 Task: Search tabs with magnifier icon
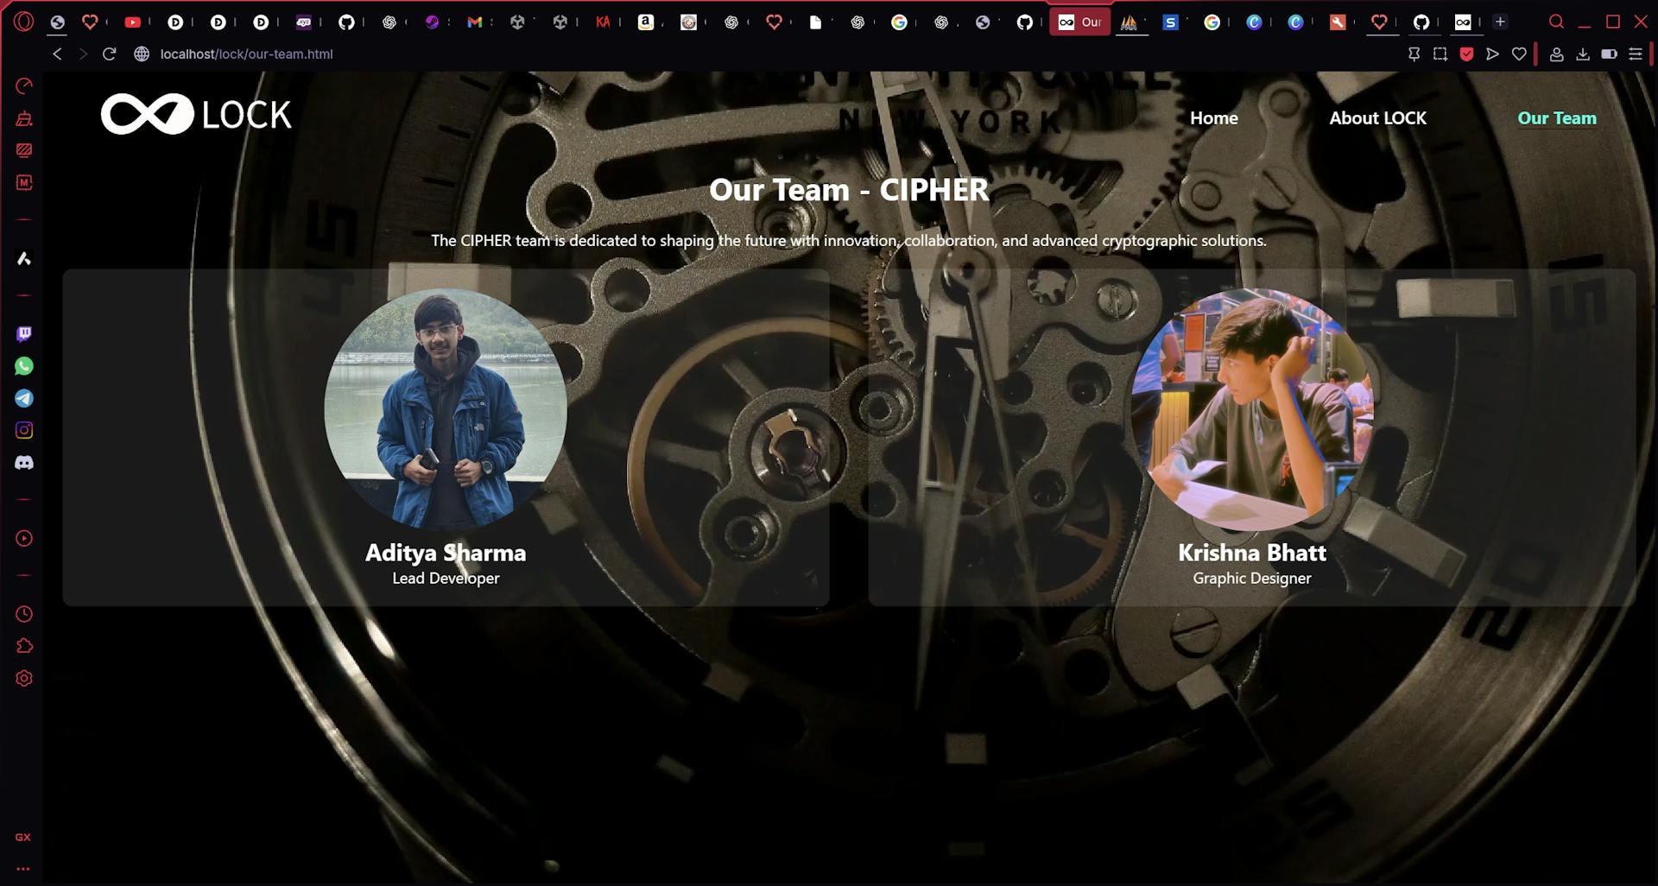pyautogui.click(x=1556, y=22)
